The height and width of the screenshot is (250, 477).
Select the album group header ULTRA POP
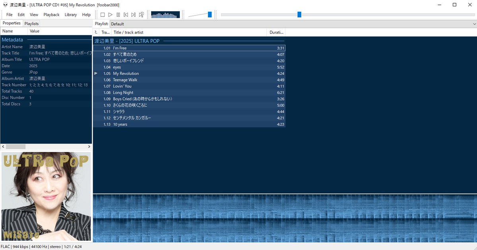[x=189, y=41]
